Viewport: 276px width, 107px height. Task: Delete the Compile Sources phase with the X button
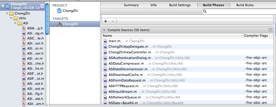(270, 30)
